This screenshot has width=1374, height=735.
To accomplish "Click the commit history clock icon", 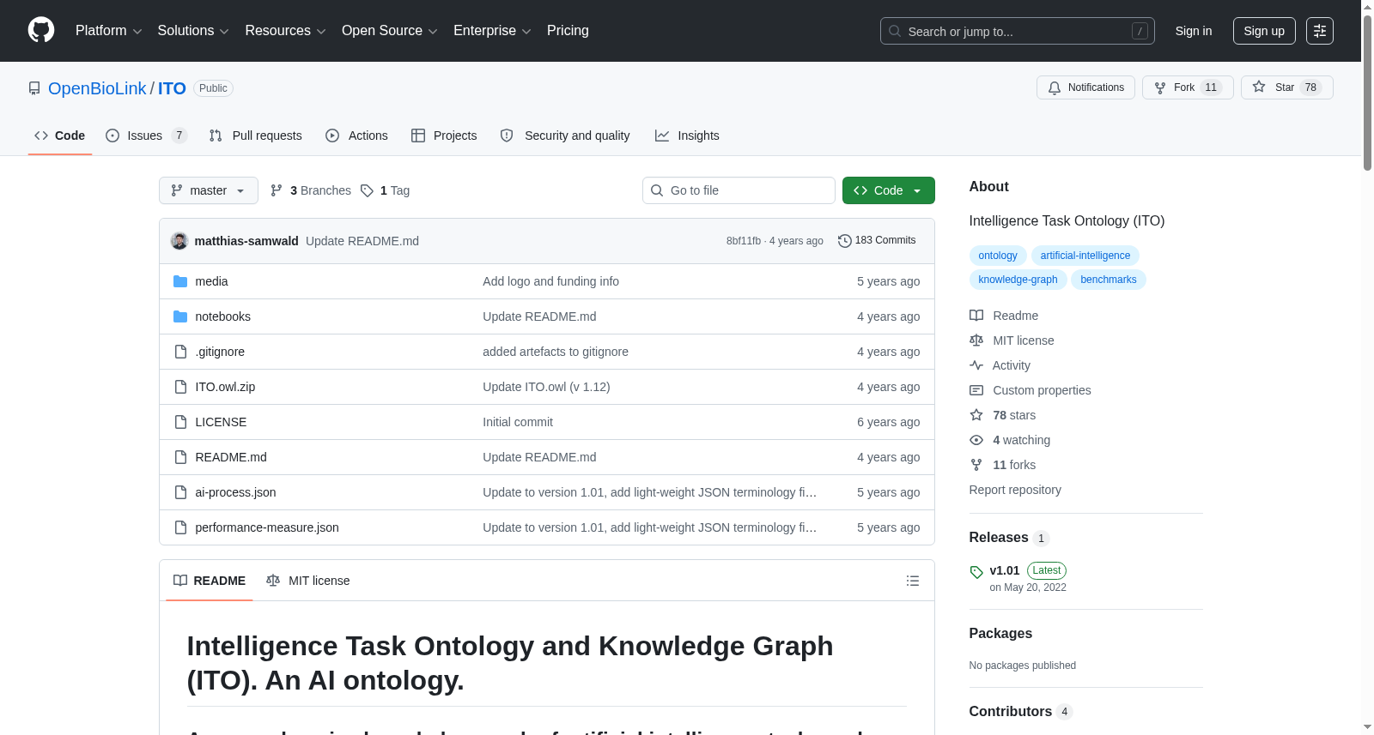I will click(845, 241).
